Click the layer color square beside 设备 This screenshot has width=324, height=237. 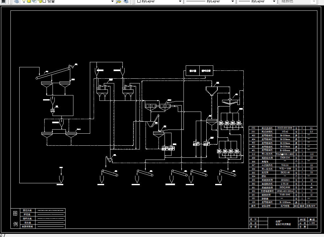pyautogui.click(x=44, y=1)
